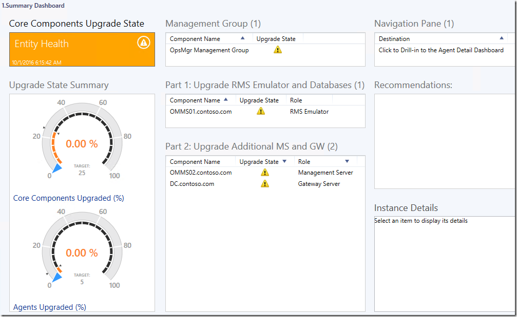The width and height of the screenshot is (517, 317).
Task: Click the Core Components gauge 0.00 % value
Action: pyautogui.click(x=82, y=144)
